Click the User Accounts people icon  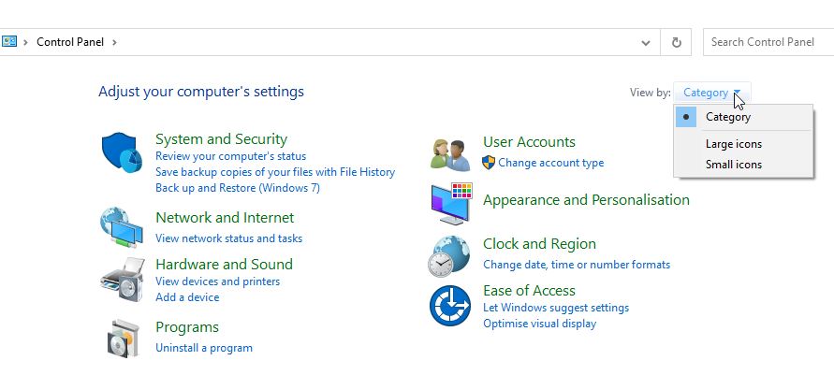449,152
